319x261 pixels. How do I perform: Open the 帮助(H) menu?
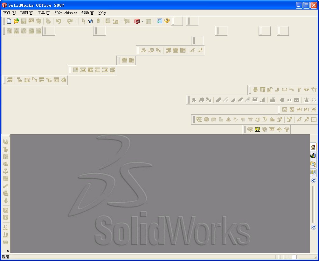pos(88,13)
